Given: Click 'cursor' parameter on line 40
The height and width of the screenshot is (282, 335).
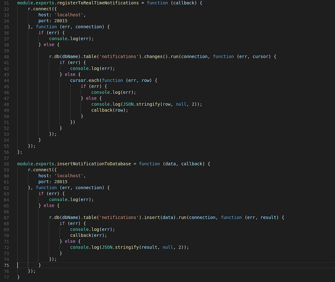Looking at the screenshot, I should click(260, 57).
